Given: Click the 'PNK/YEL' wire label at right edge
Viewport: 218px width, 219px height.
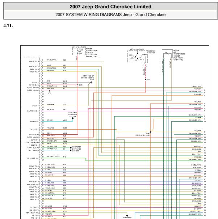Looking at the screenshot, I should coord(198,94).
